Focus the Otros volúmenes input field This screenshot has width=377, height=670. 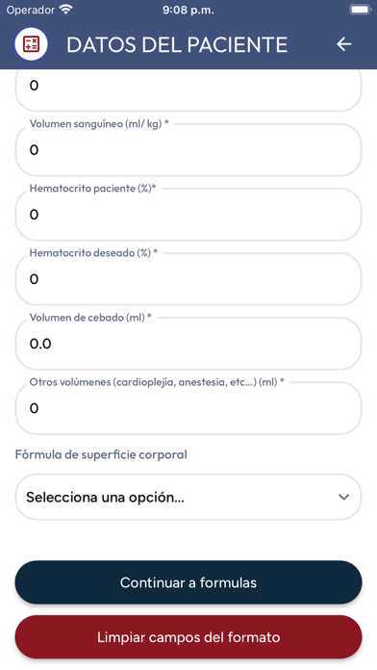[188, 408]
